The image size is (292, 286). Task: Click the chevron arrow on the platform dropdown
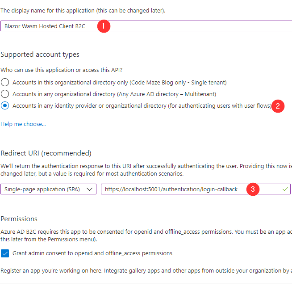[x=90, y=189]
